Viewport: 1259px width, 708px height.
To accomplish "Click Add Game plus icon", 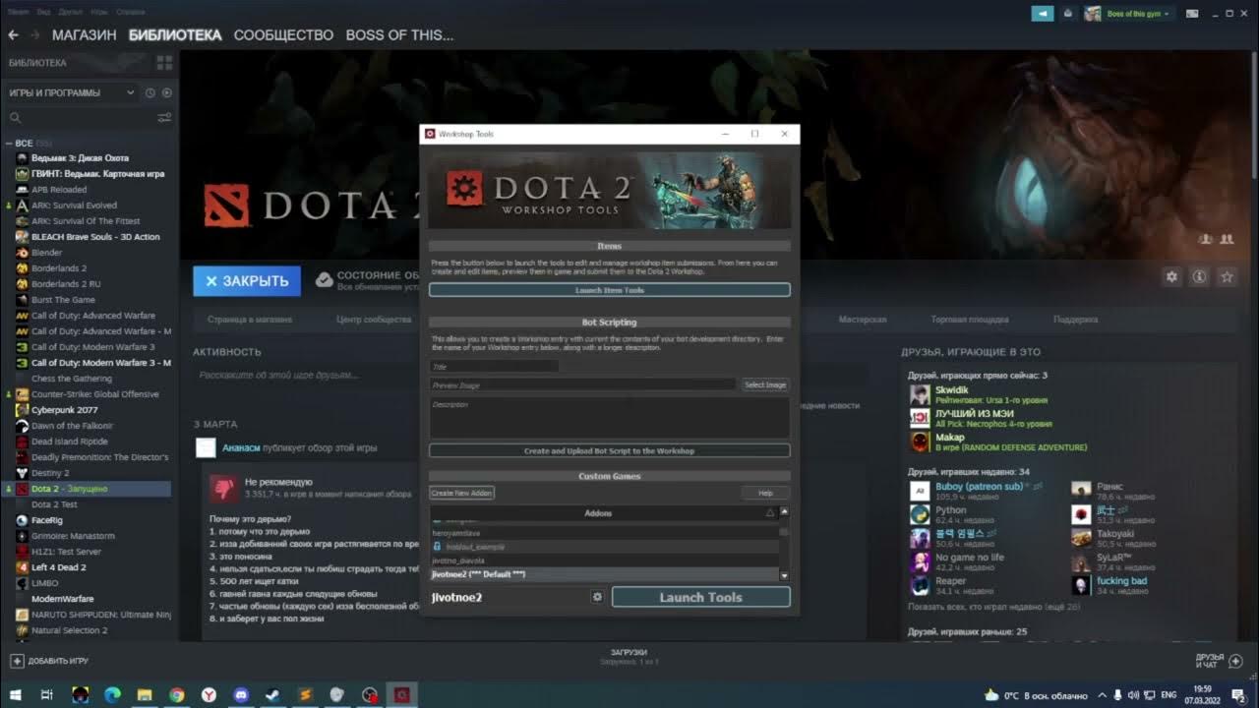I will [x=17, y=661].
